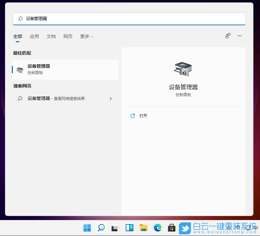The height and width of the screenshot is (236, 260).
Task: Expand the 更多 search filter dropdown
Action: point(87,36)
